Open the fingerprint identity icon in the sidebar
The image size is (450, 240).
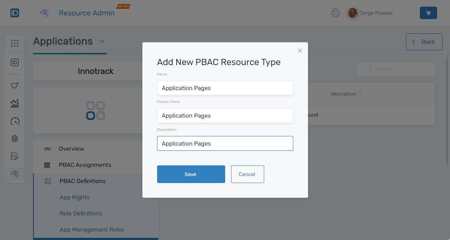point(15,139)
